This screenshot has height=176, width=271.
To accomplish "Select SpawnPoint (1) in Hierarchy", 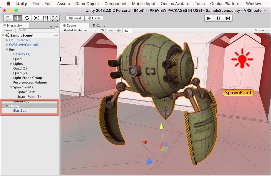I will click(x=29, y=97).
